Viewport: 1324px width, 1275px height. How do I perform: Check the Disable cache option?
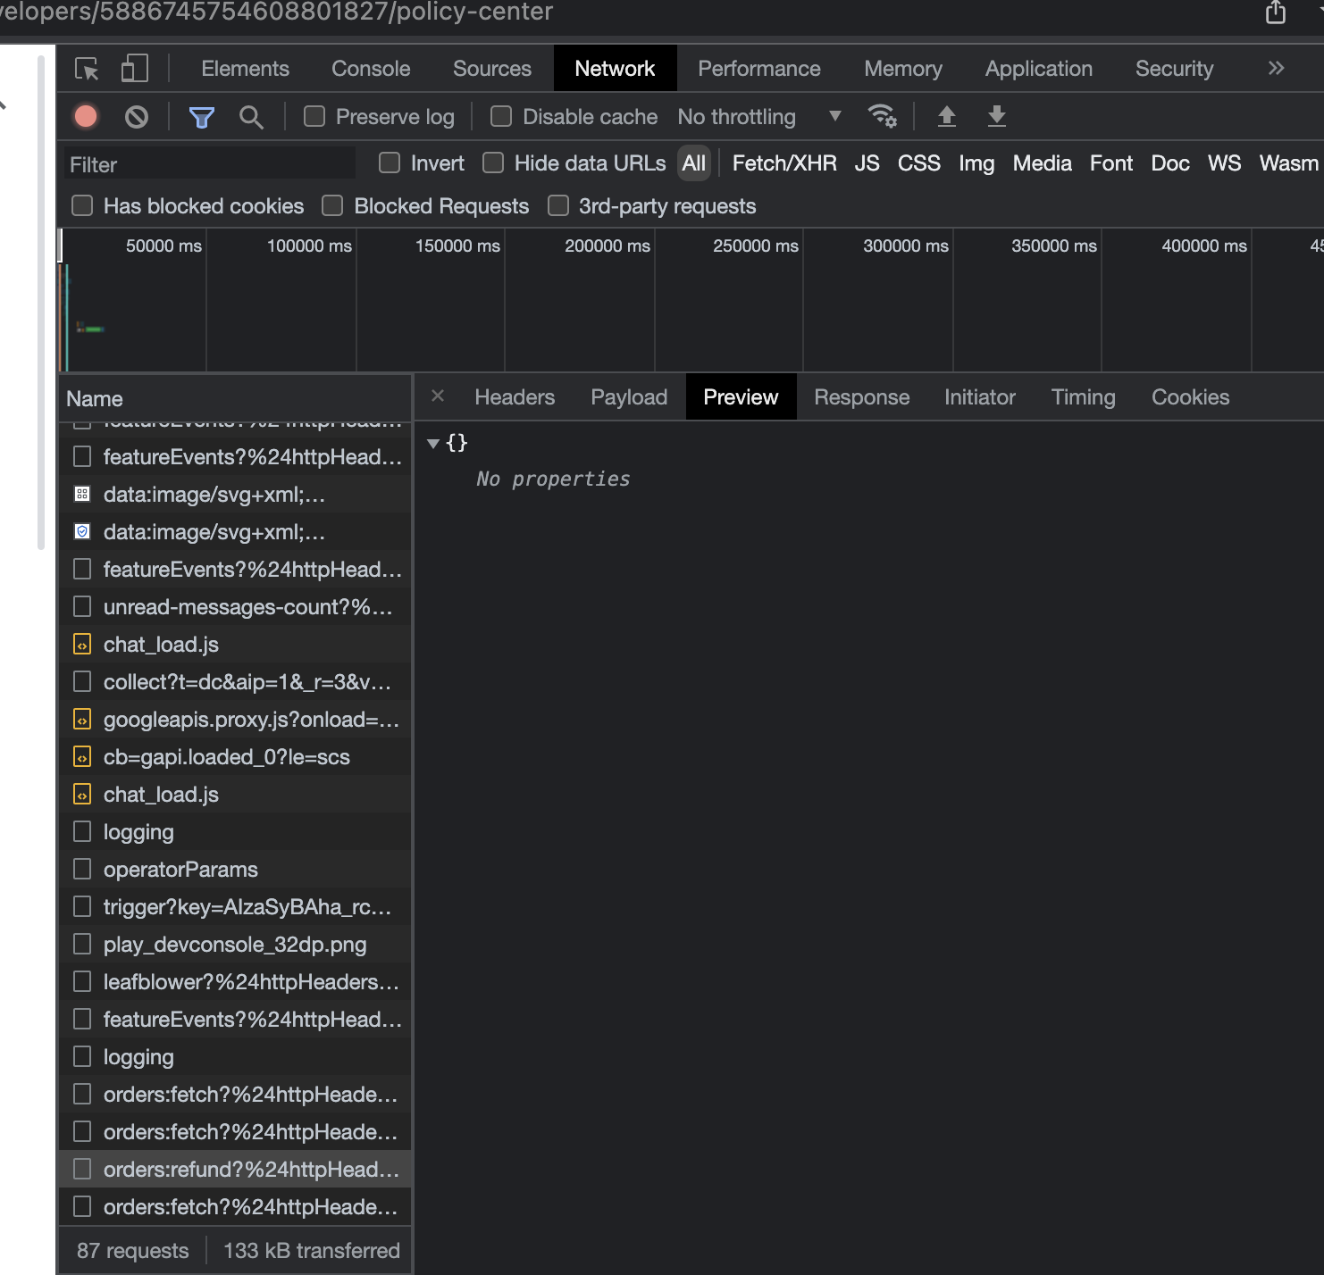[x=501, y=117]
